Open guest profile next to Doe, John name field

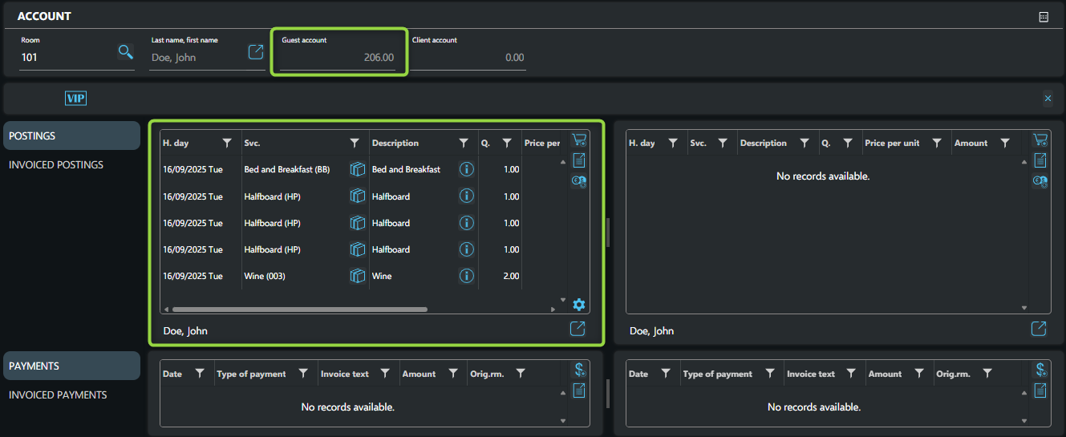click(x=255, y=52)
